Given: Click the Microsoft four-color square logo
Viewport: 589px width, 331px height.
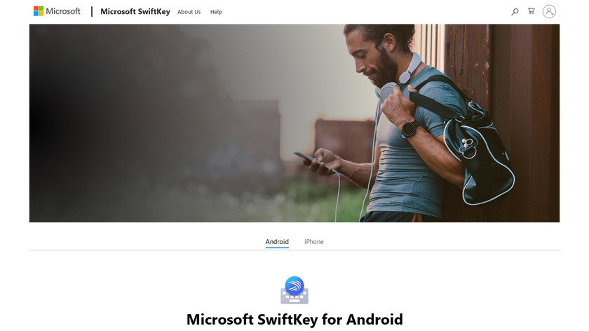Looking at the screenshot, I should click(39, 11).
